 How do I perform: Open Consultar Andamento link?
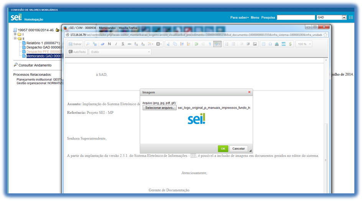35,65
